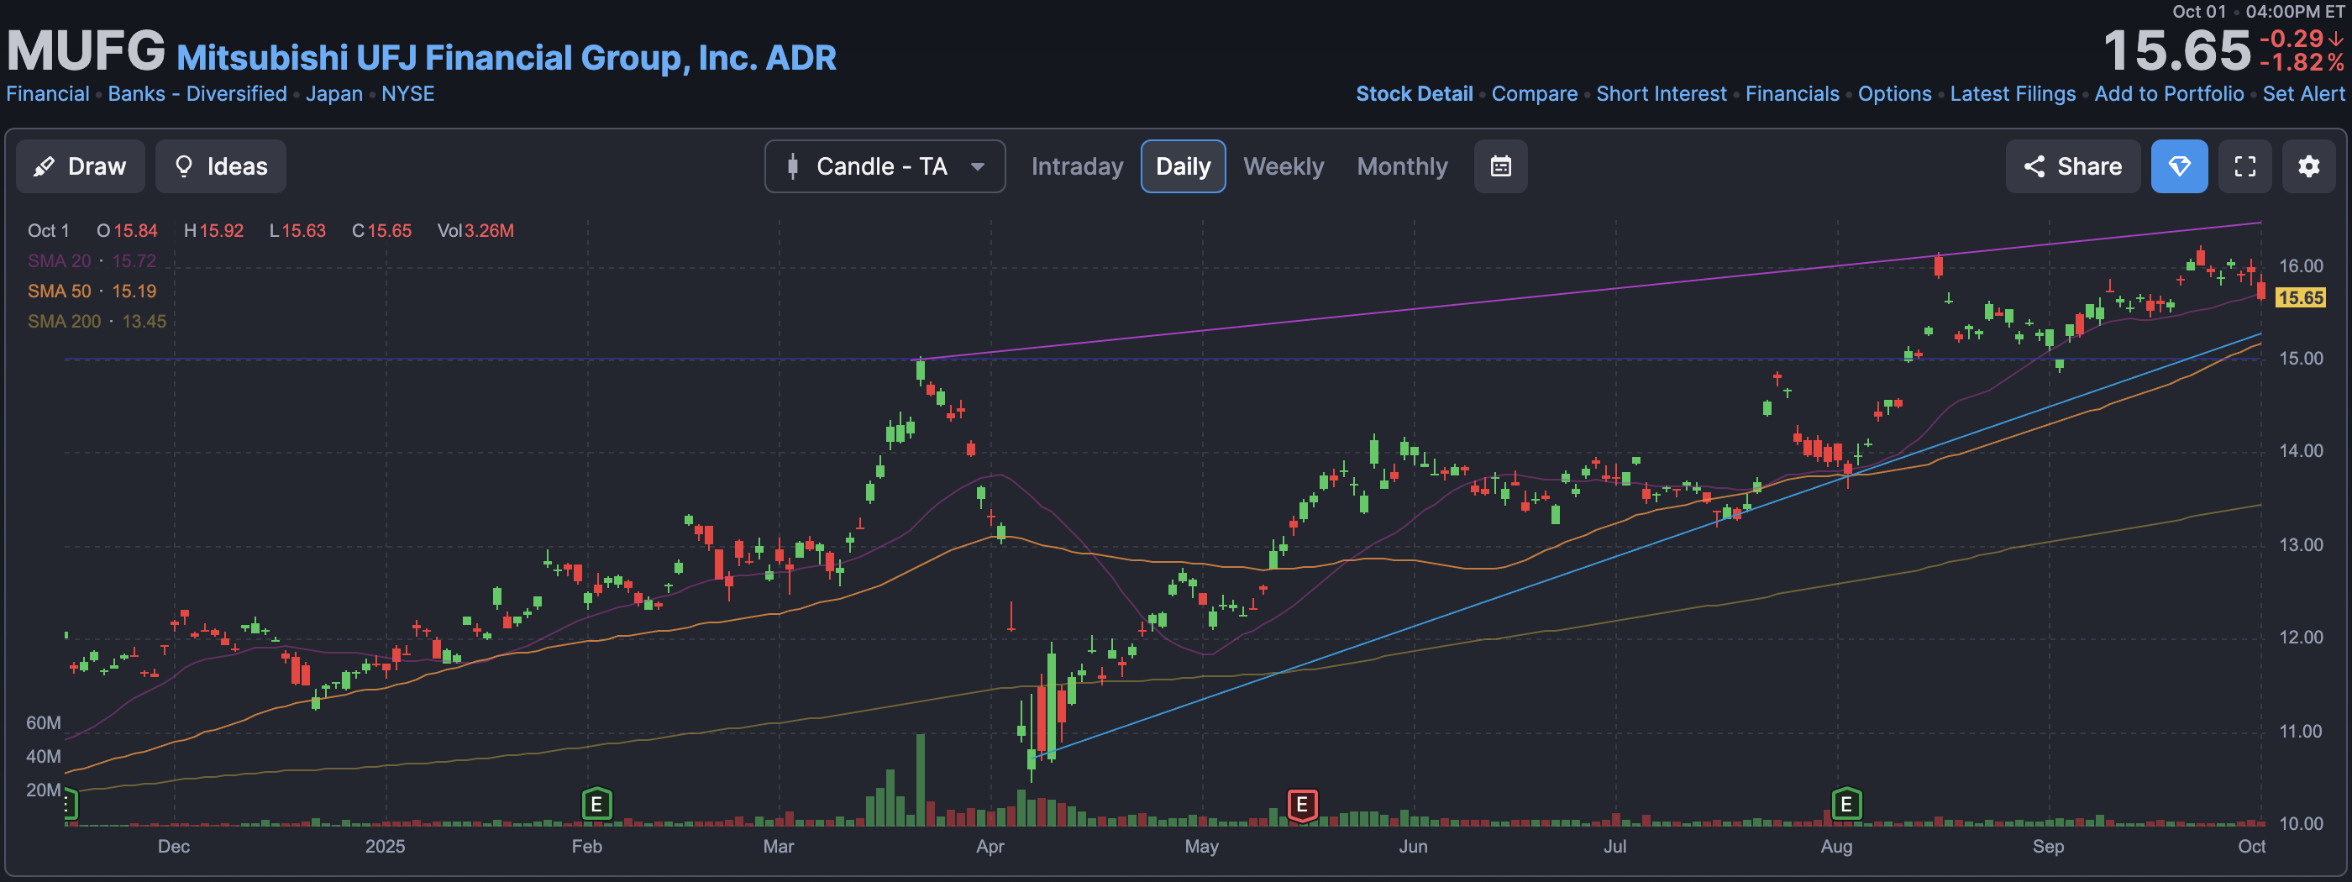Click the 2025 label on time axis
This screenshot has height=882, width=2352.
[385, 847]
